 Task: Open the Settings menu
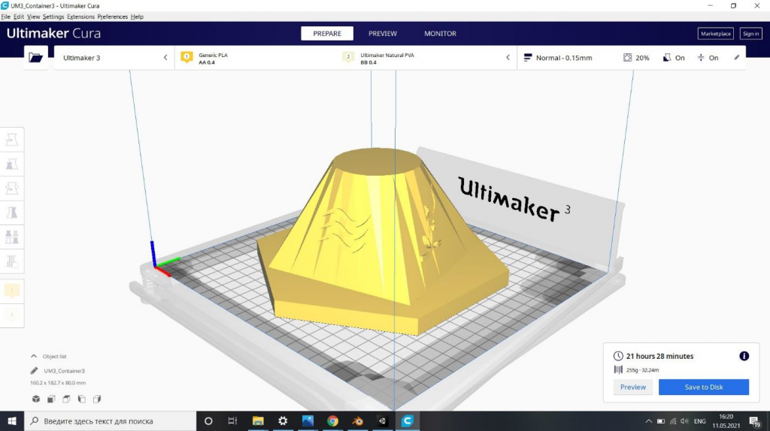53,17
